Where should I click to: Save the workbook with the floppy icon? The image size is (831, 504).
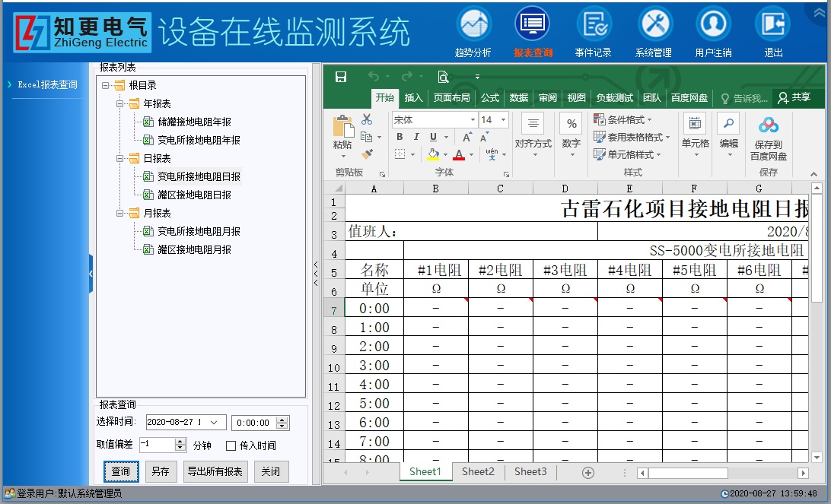click(x=341, y=77)
